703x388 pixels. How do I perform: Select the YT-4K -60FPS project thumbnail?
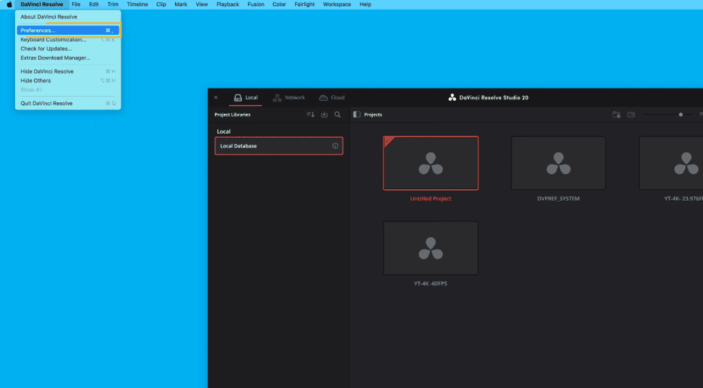(430, 247)
